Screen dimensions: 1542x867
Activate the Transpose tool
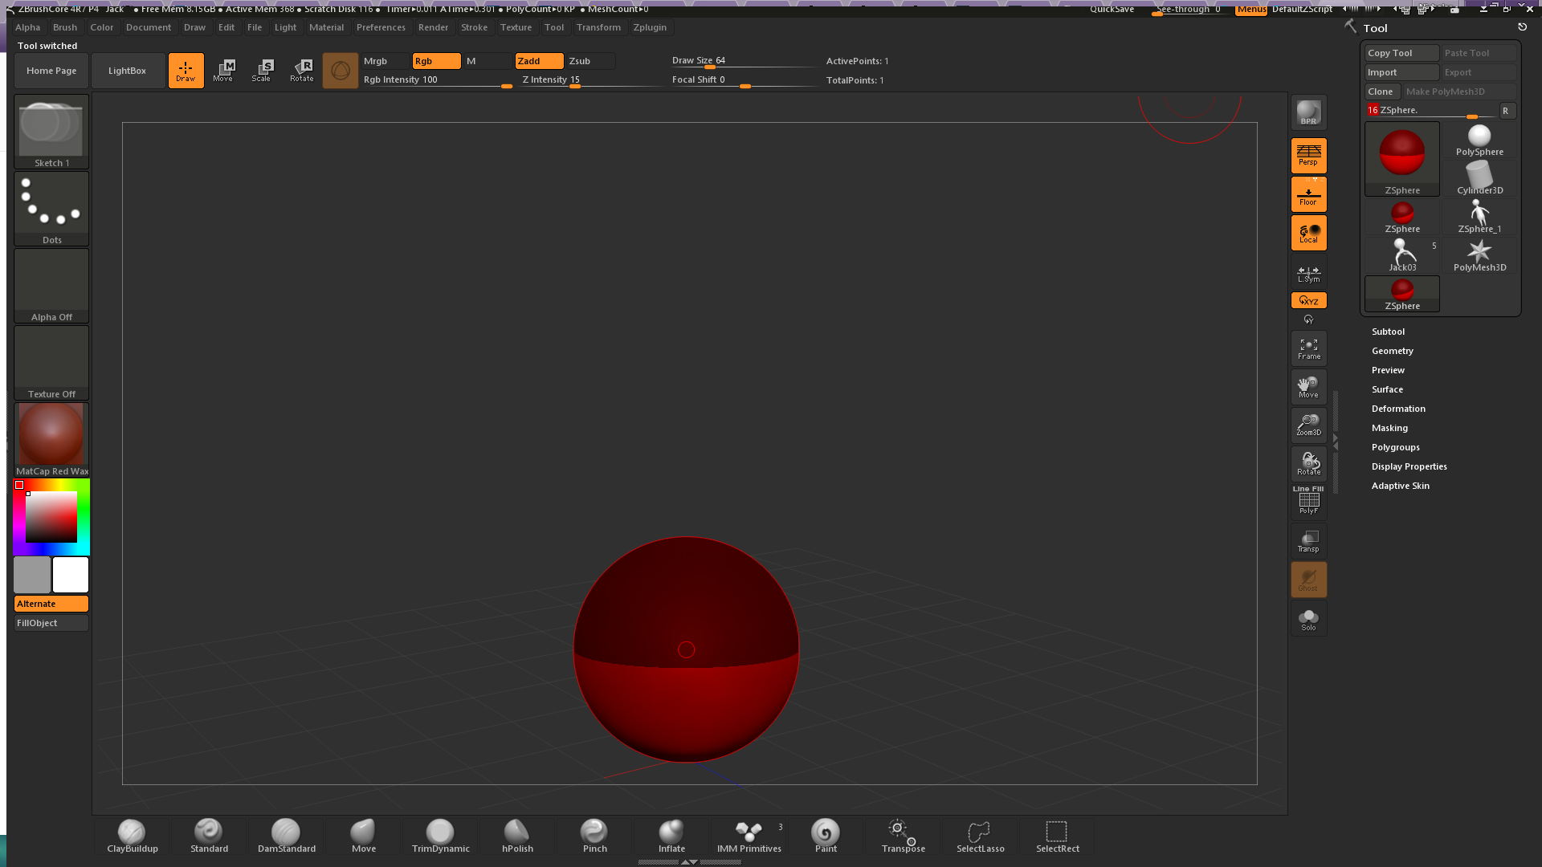pyautogui.click(x=903, y=836)
